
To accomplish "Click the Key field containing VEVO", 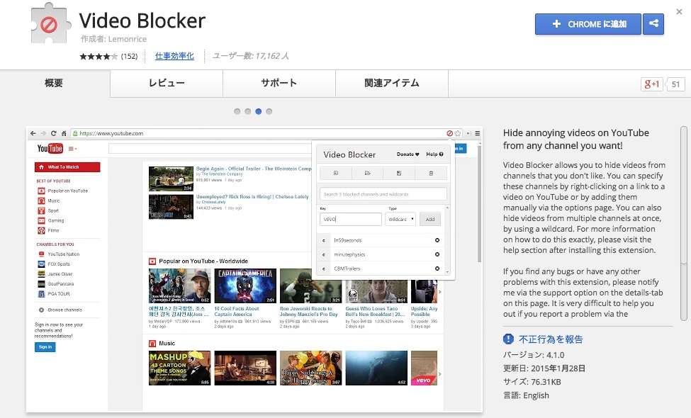I will point(351,219).
